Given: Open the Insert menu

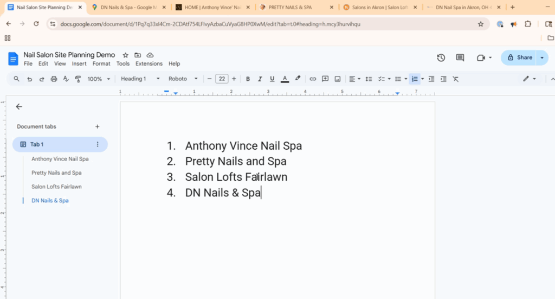Looking at the screenshot, I should click(x=79, y=64).
